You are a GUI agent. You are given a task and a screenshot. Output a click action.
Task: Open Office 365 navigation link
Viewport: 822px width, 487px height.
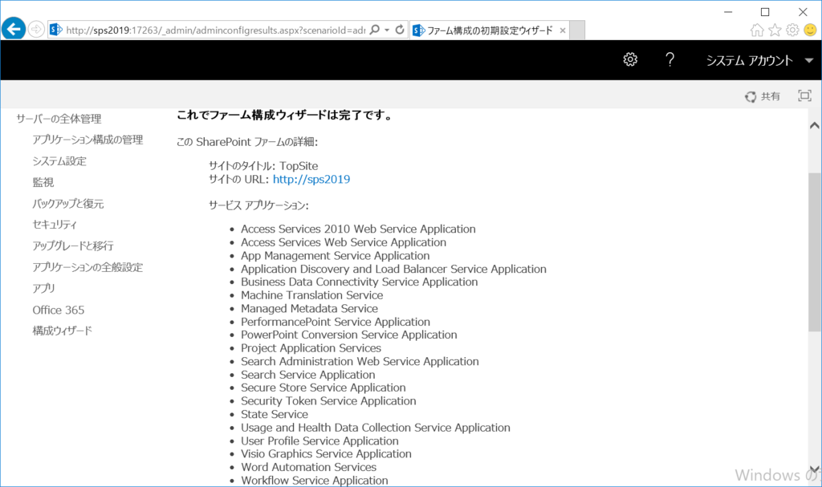click(58, 310)
